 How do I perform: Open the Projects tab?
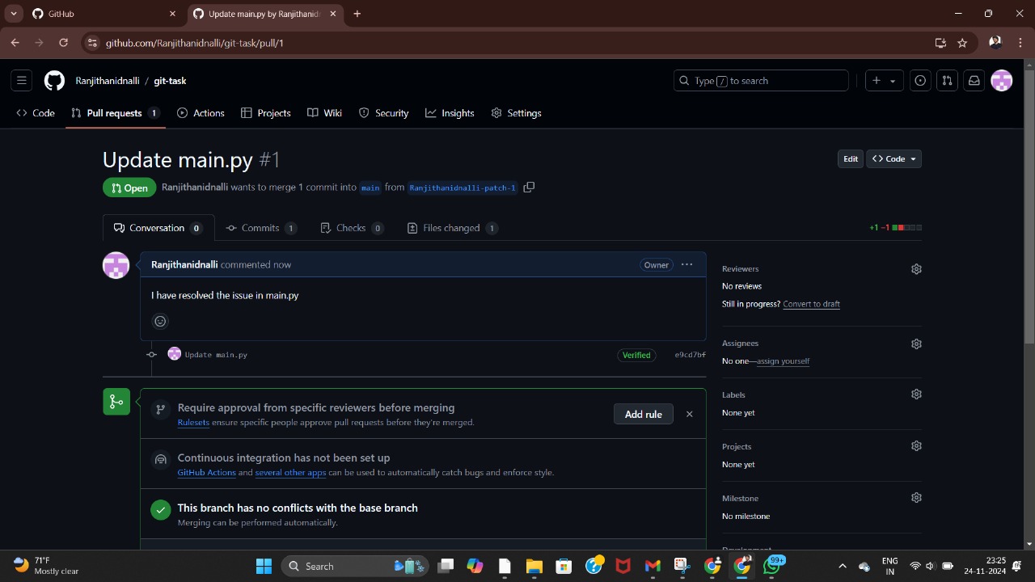tap(266, 113)
